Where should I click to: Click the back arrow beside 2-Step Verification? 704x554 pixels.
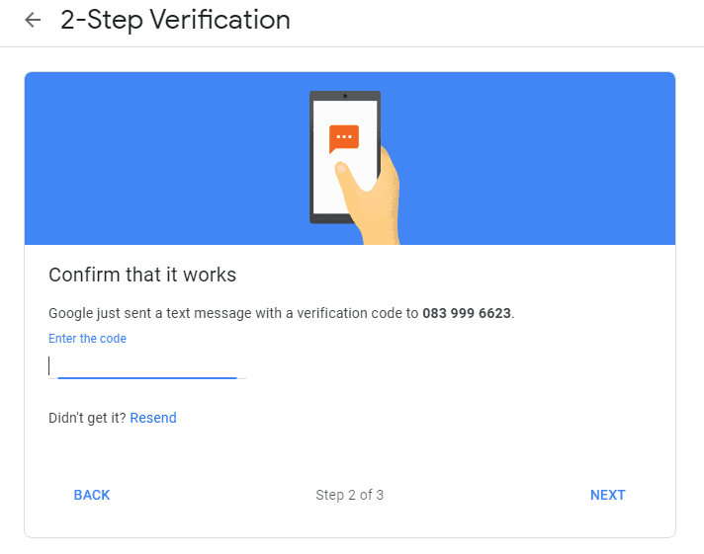34,21
